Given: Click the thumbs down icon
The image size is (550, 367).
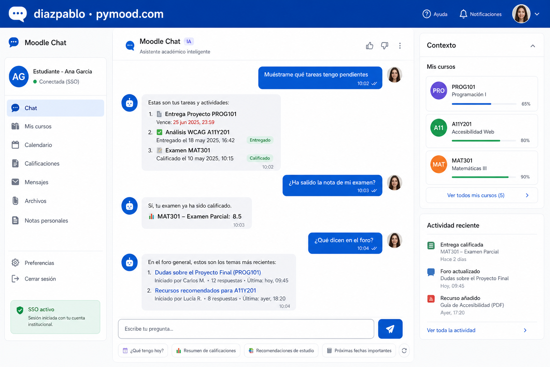Looking at the screenshot, I should point(385,46).
